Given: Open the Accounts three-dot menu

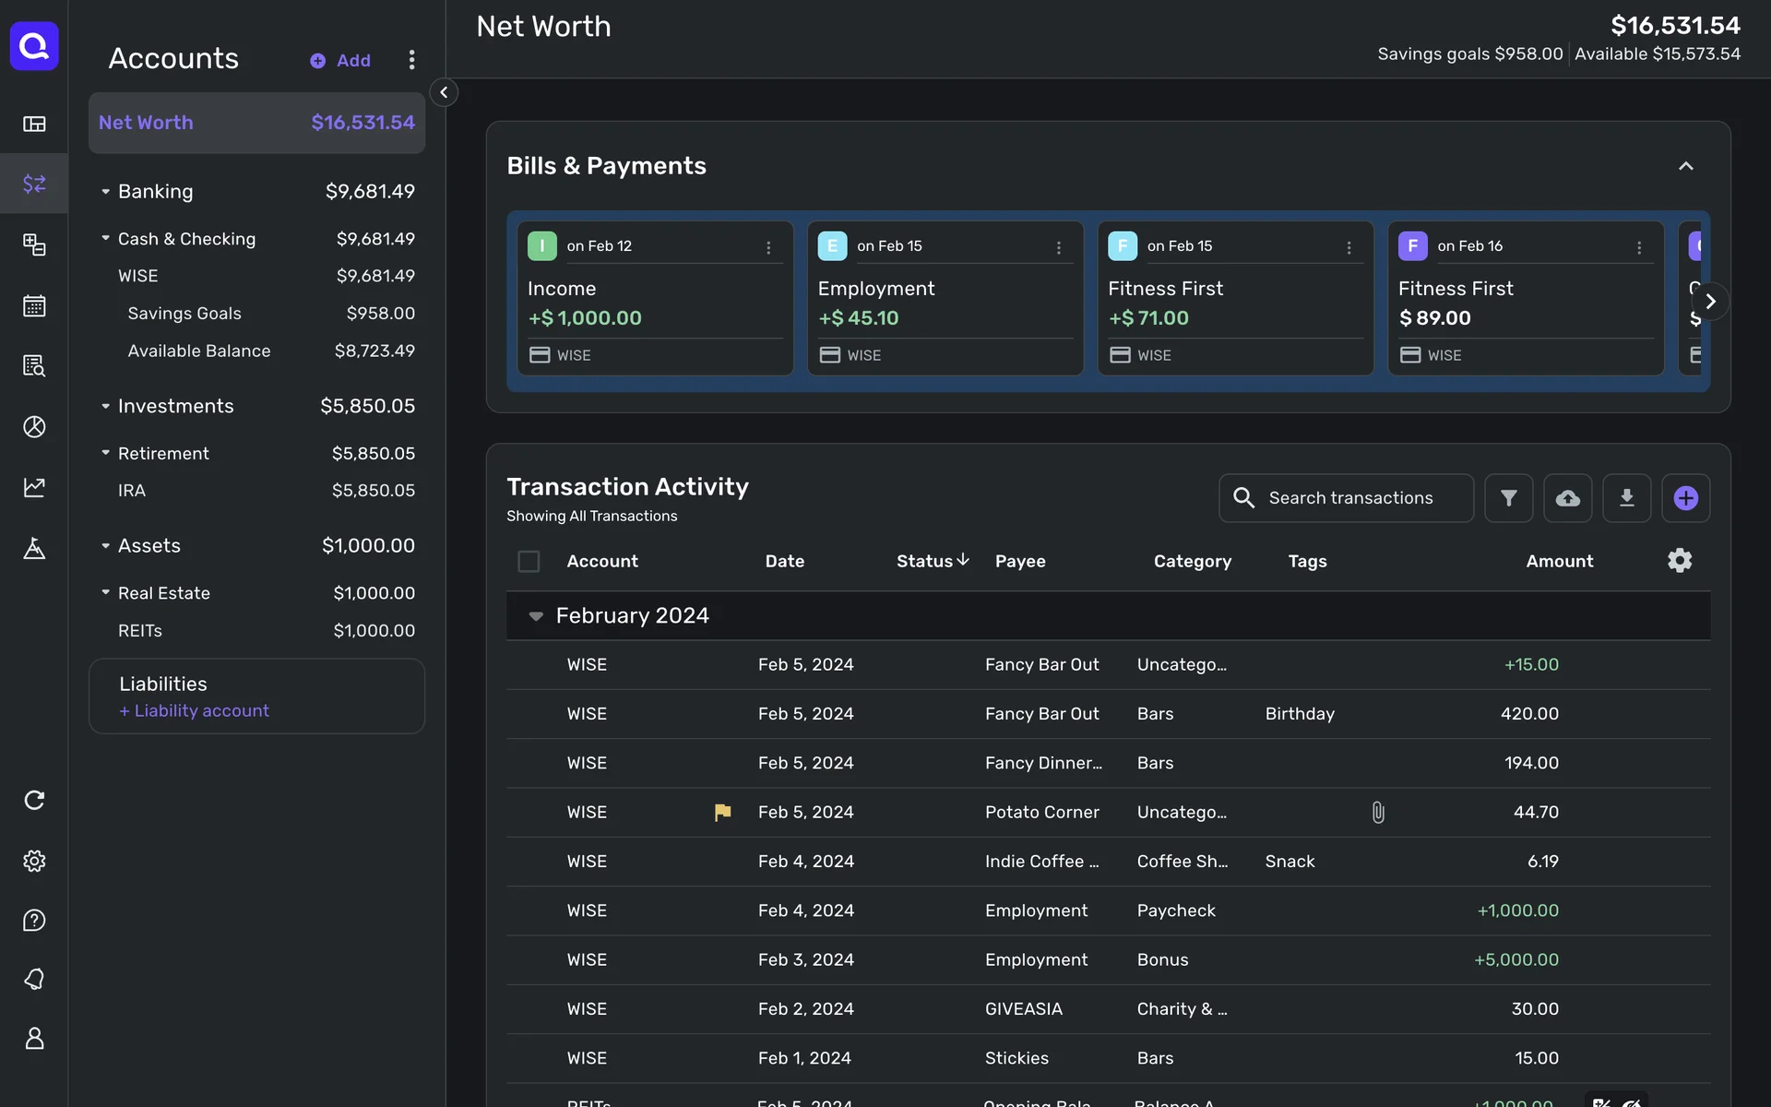Looking at the screenshot, I should coord(411,60).
